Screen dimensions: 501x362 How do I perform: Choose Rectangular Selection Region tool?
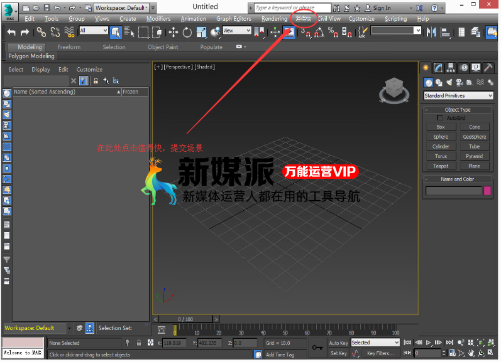coord(143,32)
